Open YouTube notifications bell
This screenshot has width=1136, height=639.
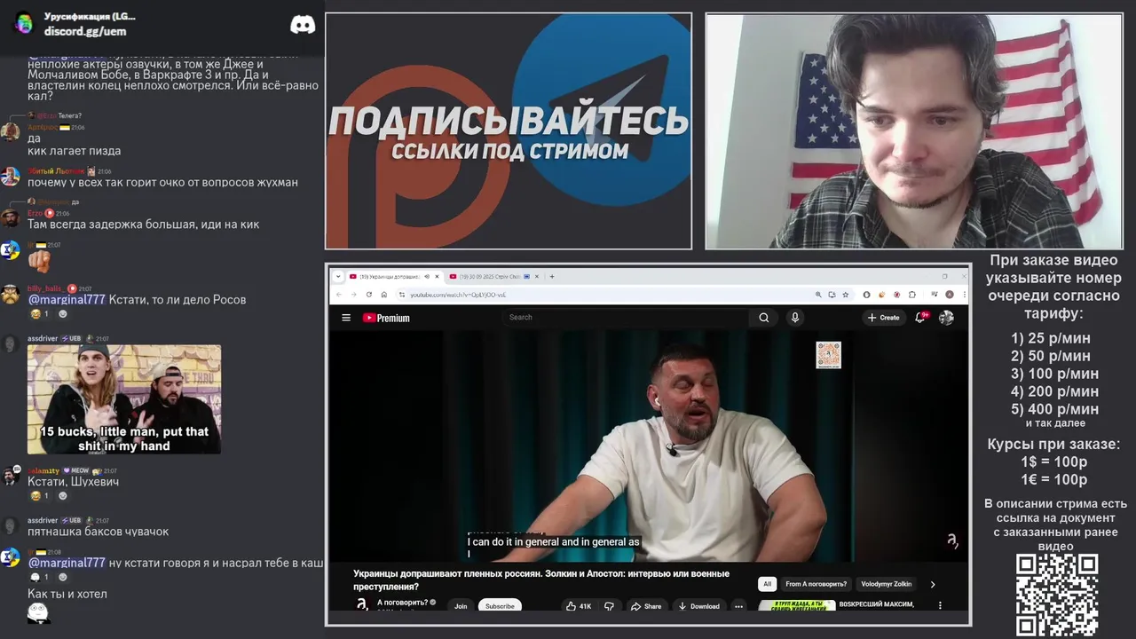pos(920,318)
